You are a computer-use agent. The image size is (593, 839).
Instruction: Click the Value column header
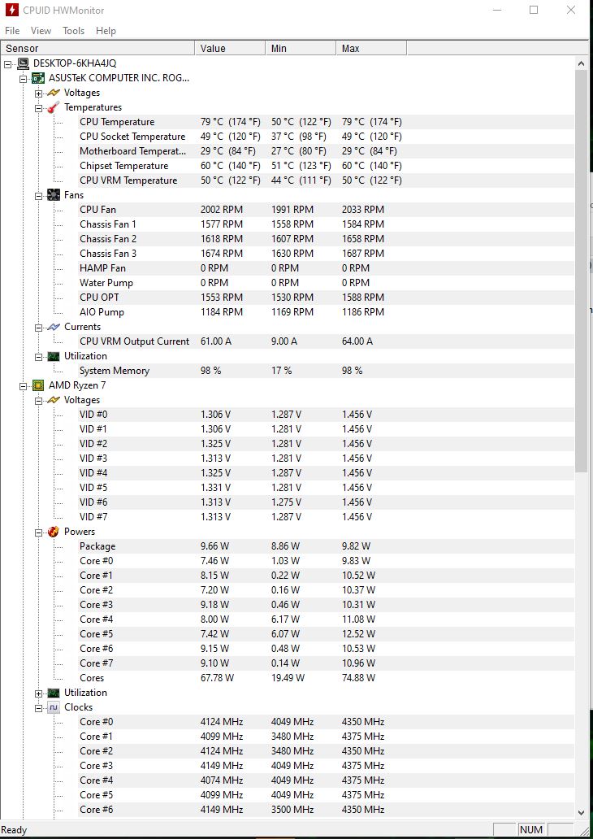point(231,48)
